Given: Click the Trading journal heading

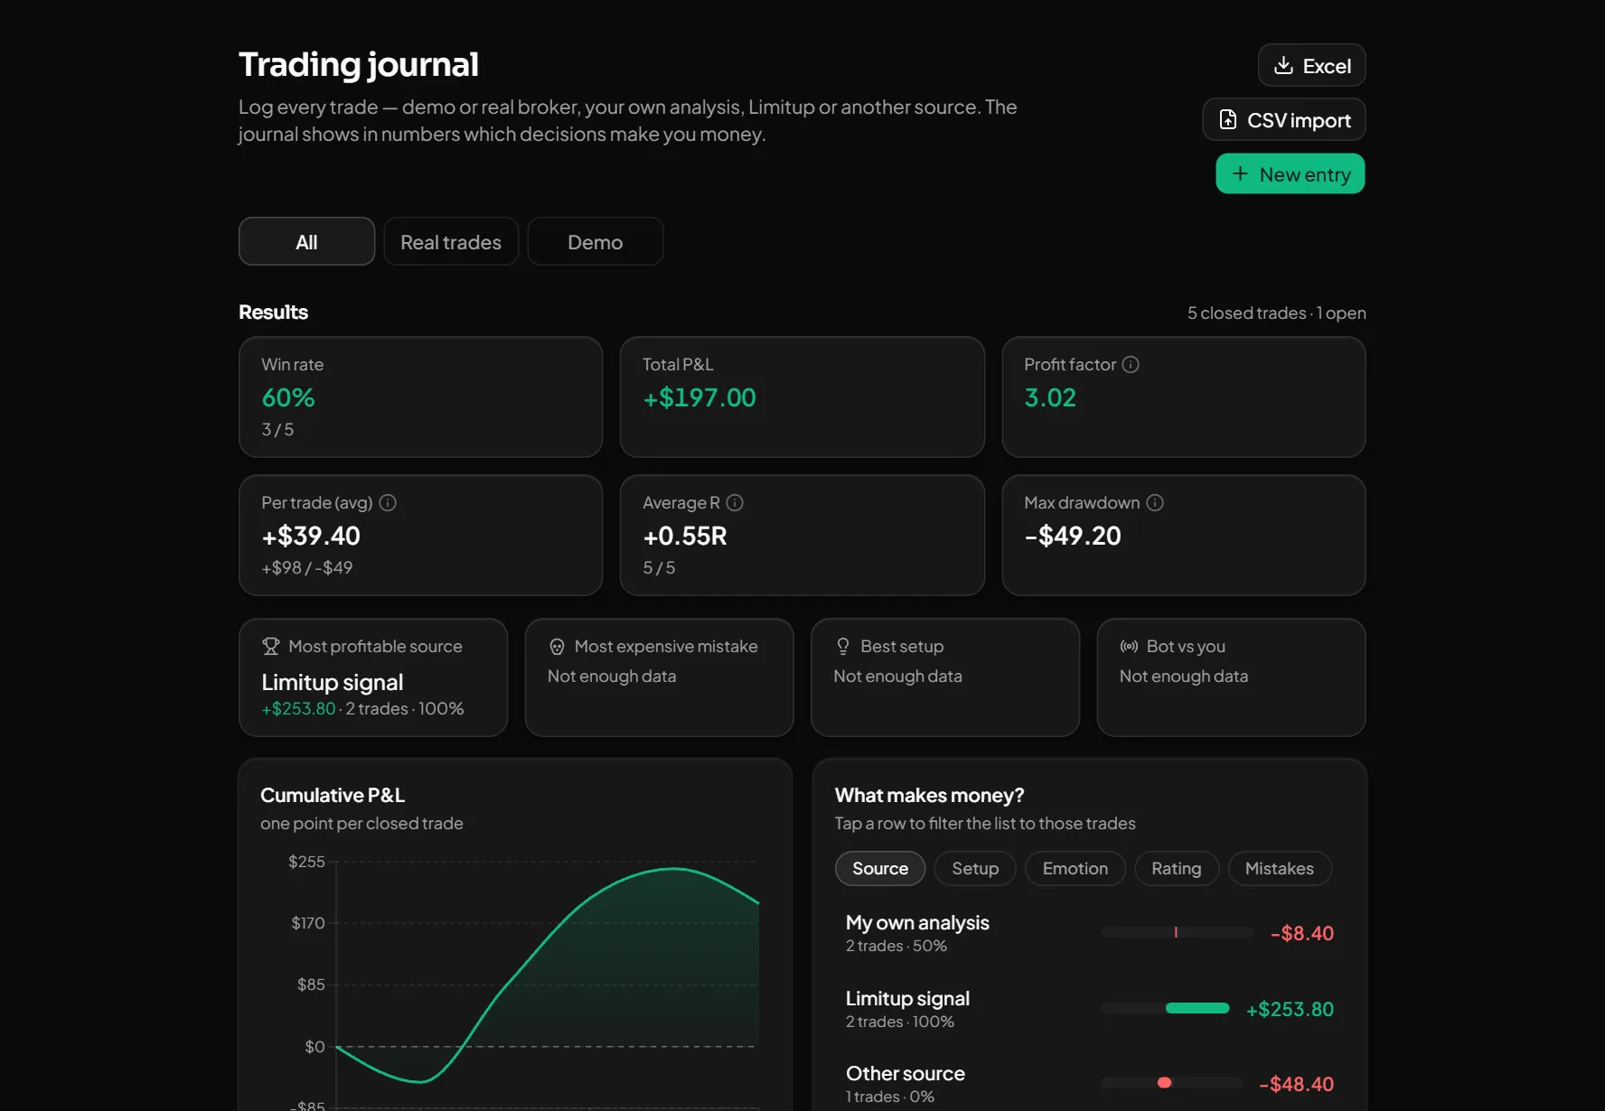Looking at the screenshot, I should point(359,64).
